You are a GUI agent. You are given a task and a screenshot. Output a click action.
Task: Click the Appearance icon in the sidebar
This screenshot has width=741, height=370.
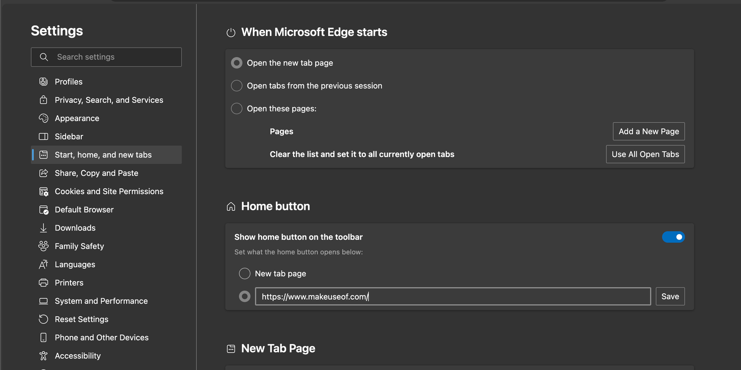[44, 118]
